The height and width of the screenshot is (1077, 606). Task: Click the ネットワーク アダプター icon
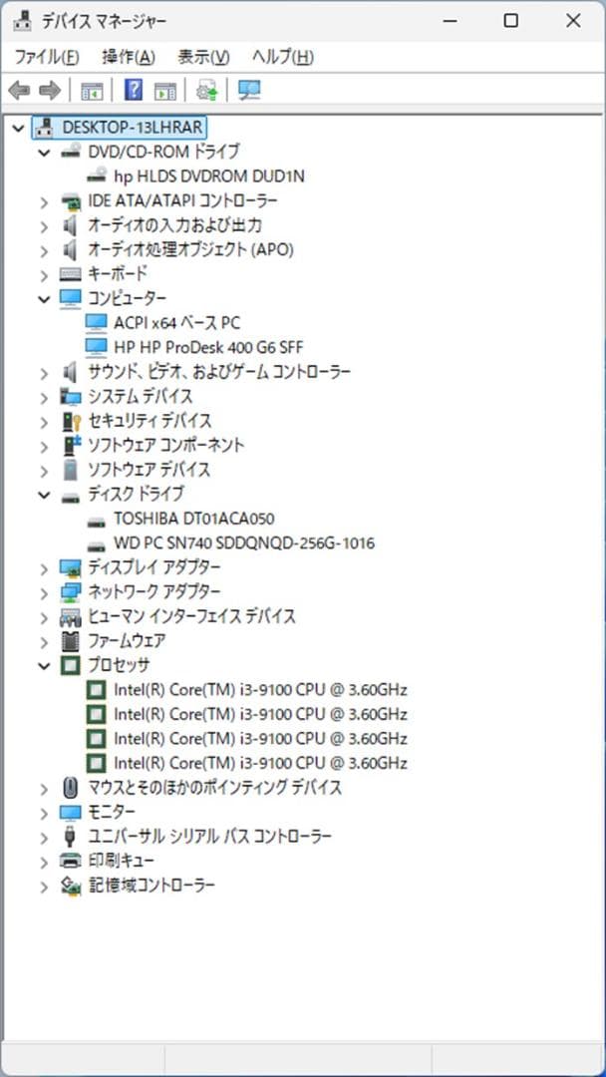click(x=71, y=591)
